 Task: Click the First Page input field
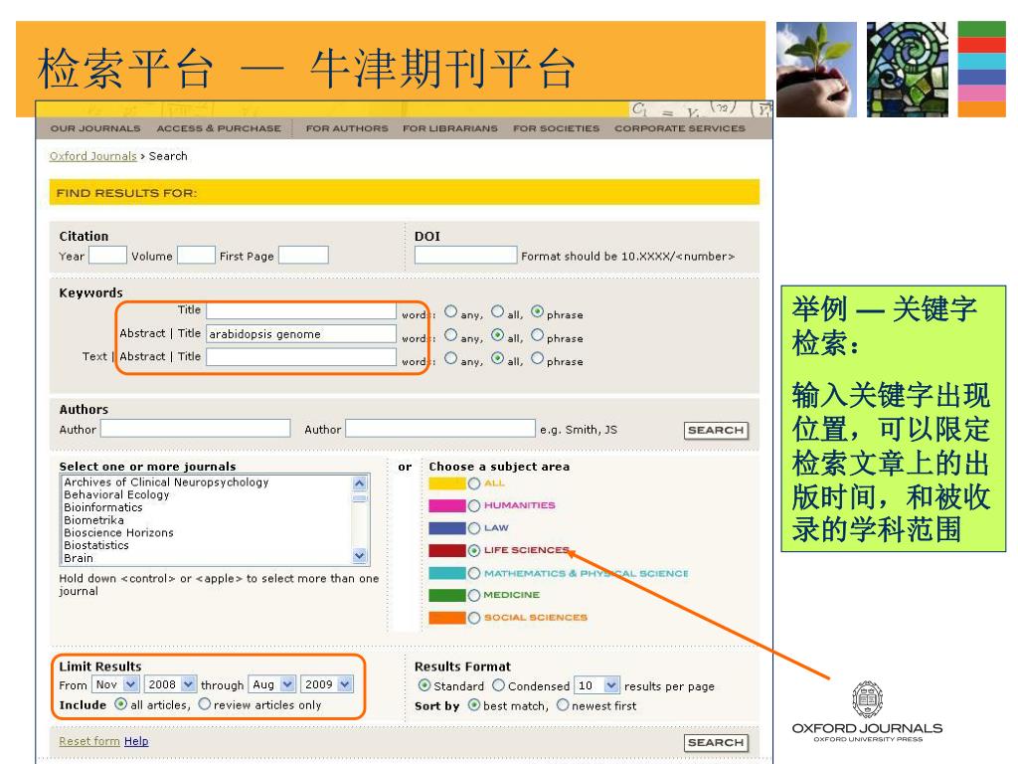[303, 255]
